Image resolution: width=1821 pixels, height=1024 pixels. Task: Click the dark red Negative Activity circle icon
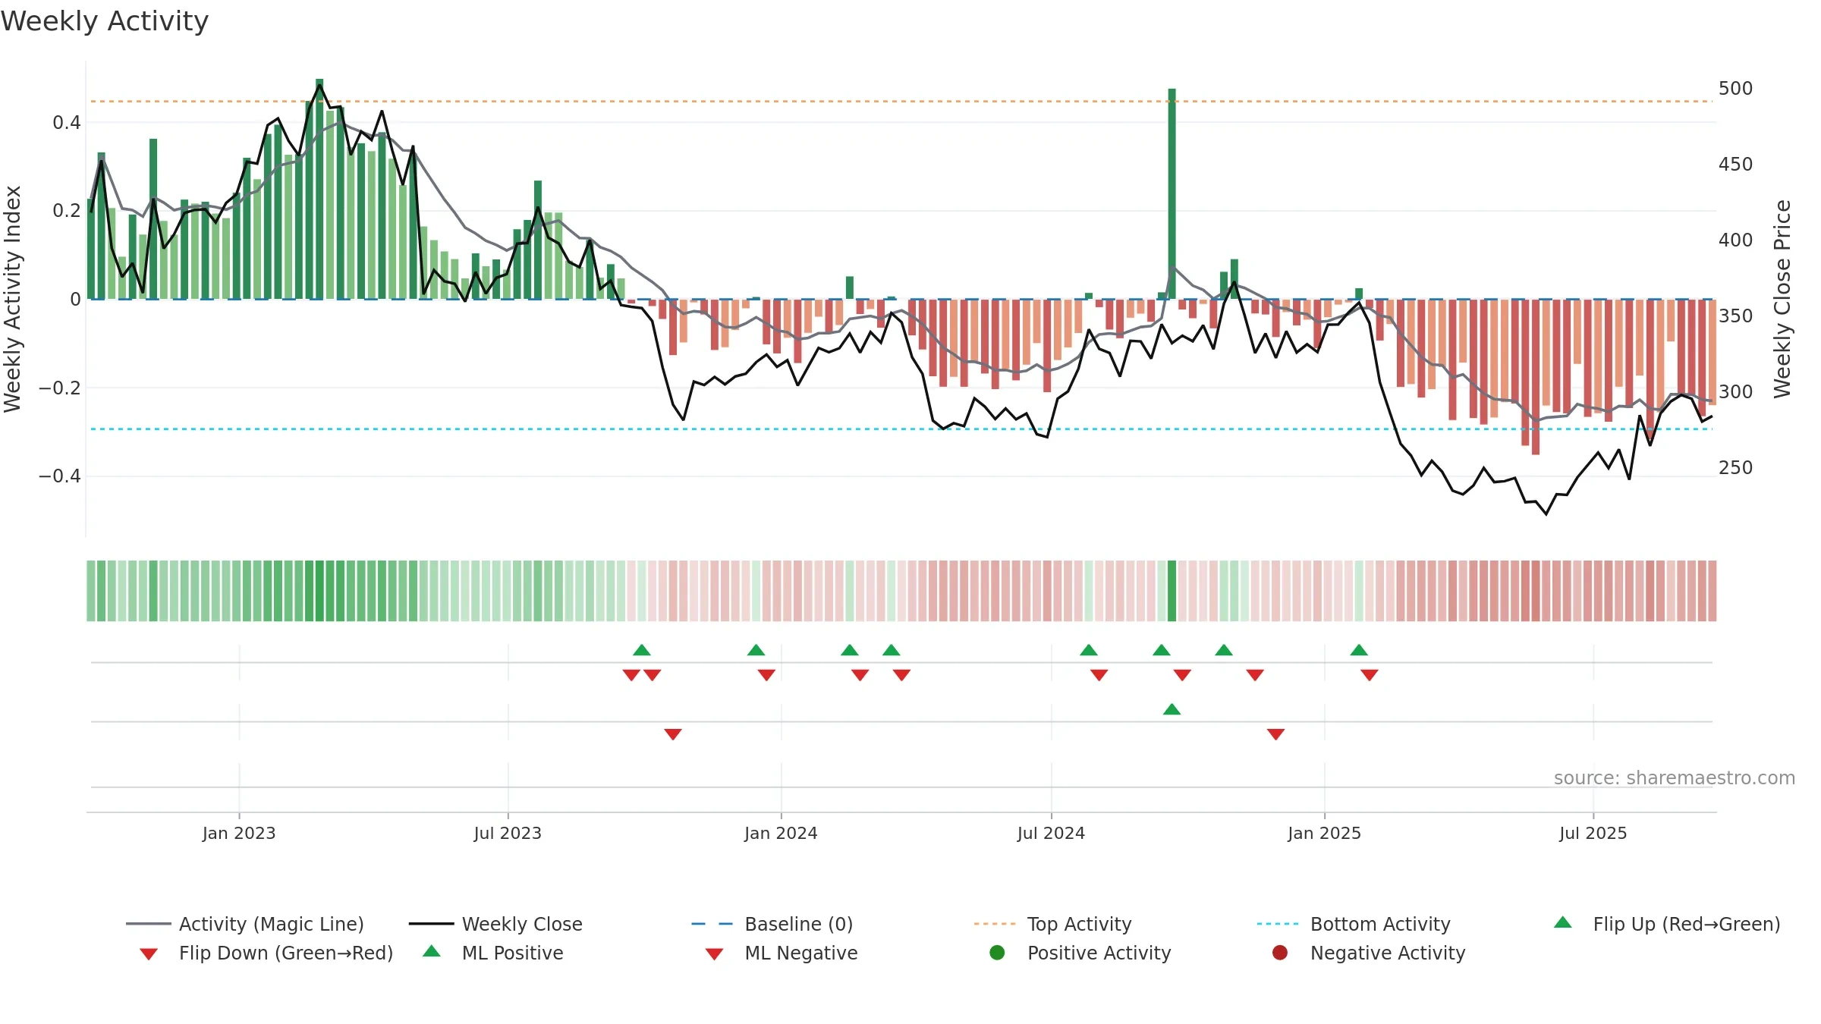(1280, 953)
